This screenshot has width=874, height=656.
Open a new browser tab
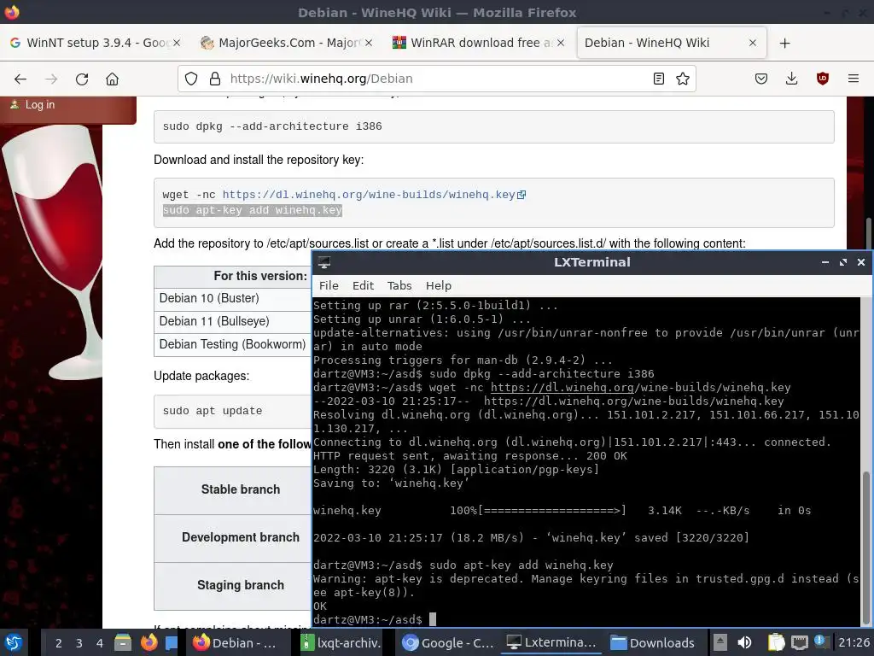click(785, 43)
